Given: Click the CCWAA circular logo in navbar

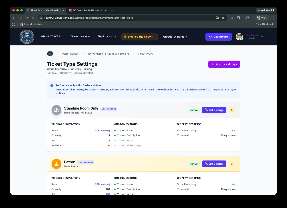Looking at the screenshot, I should coord(27,37).
